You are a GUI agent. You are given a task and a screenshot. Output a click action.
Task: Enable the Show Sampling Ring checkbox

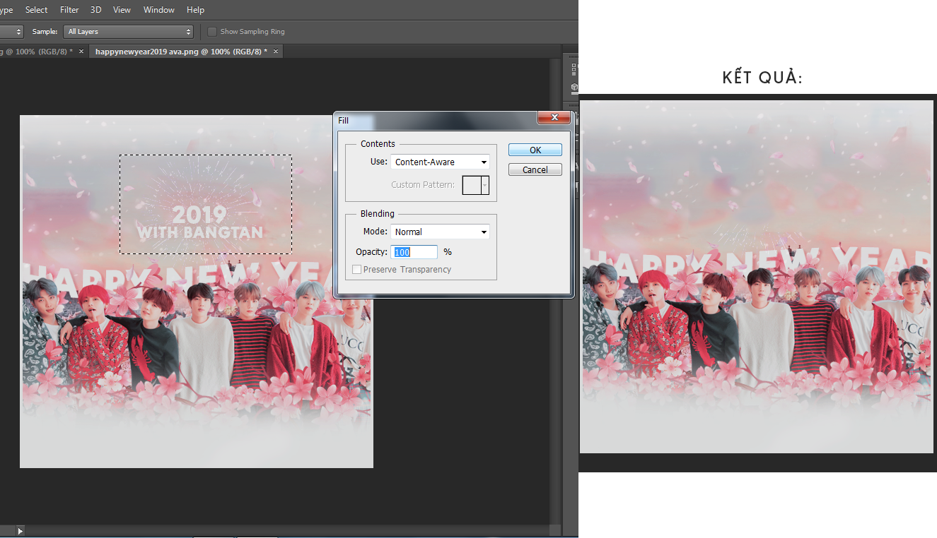[212, 32]
